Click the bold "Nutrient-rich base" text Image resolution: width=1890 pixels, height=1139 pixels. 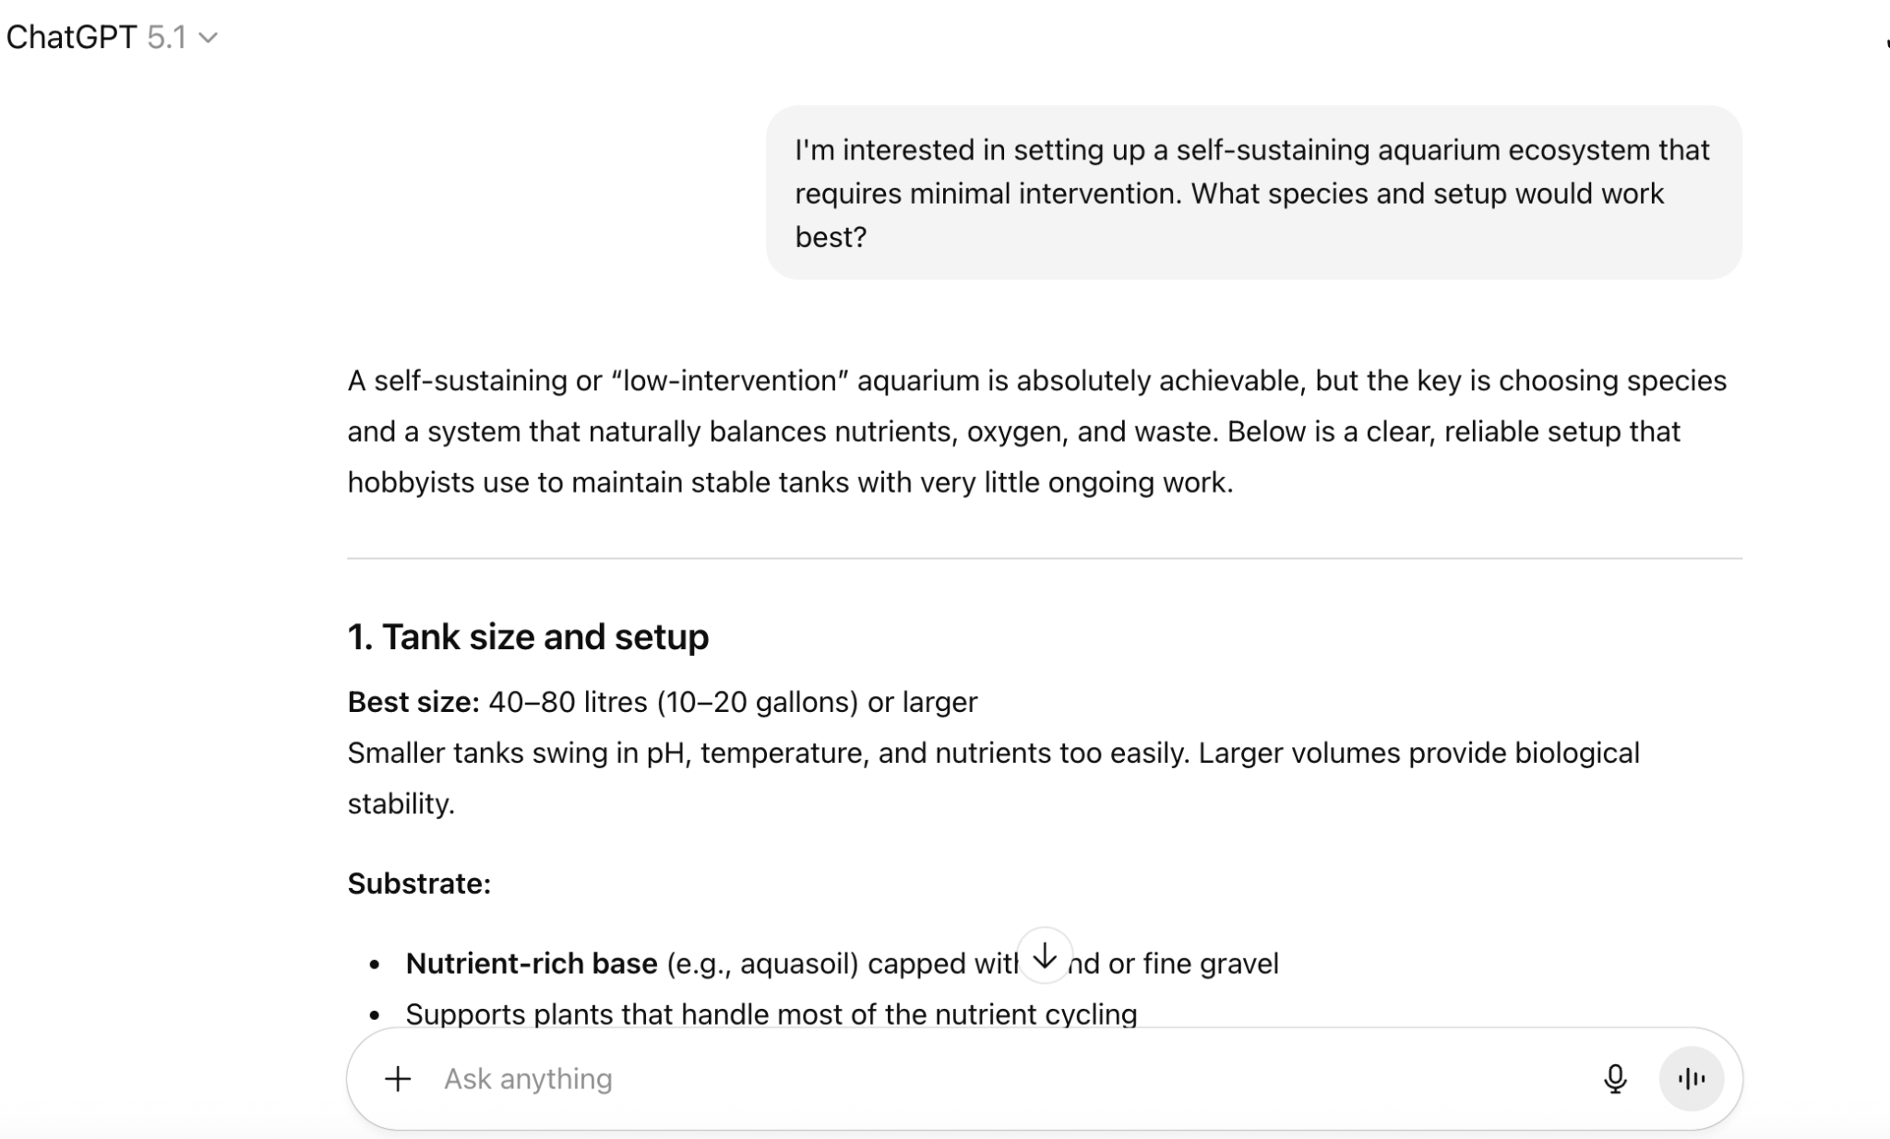click(532, 963)
